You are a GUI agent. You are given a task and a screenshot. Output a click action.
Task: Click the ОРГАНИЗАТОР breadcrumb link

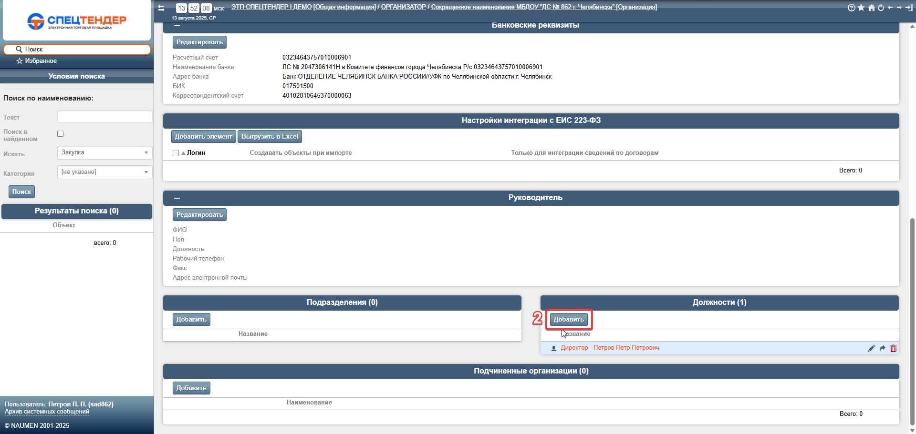tap(403, 7)
